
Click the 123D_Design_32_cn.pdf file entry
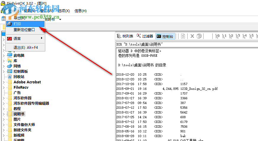click(199, 89)
